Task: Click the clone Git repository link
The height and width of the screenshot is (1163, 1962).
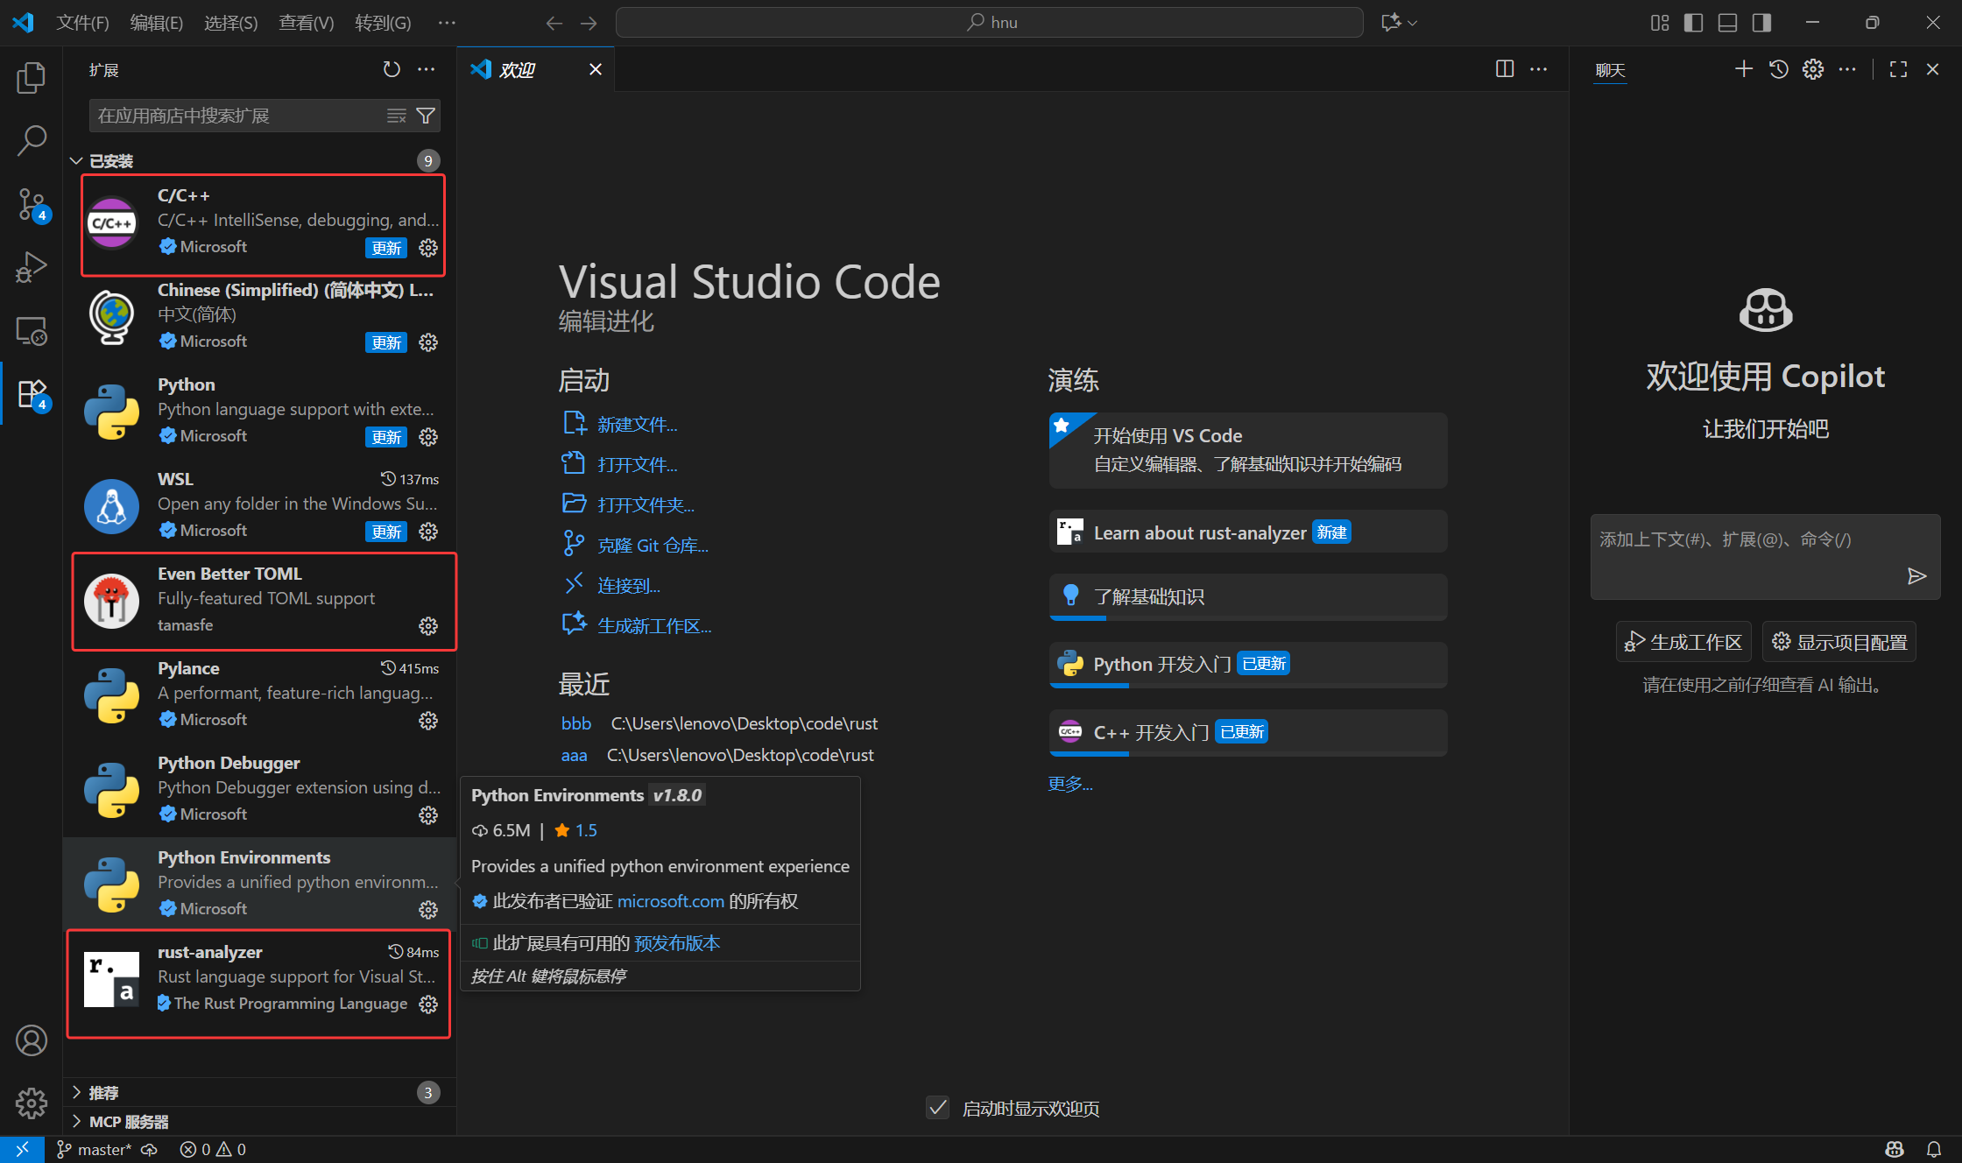Action: coord(653,546)
